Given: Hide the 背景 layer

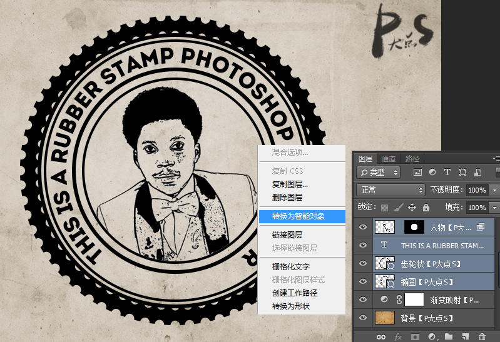Looking at the screenshot, I should (363, 318).
